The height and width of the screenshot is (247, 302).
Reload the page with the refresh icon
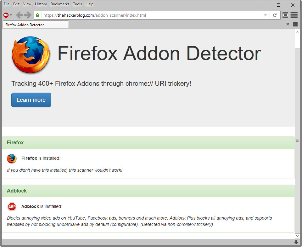pos(275,15)
